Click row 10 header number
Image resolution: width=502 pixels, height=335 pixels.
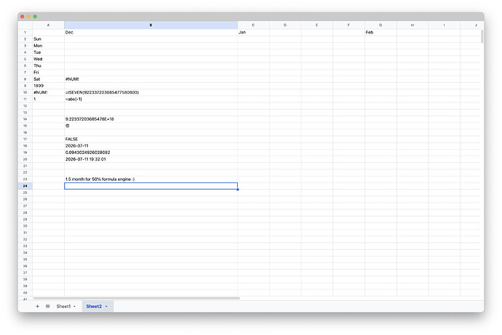tap(25, 92)
